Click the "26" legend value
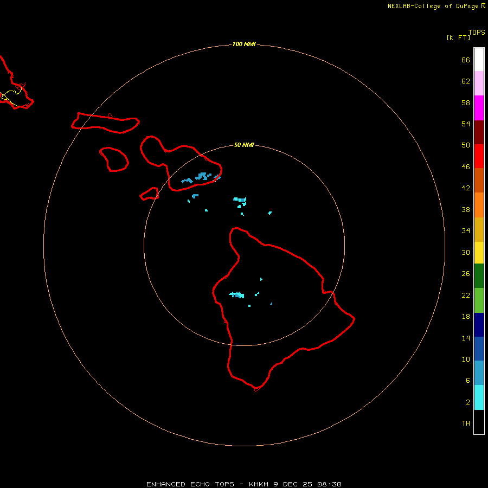The height and width of the screenshot is (488, 488). pos(466,274)
